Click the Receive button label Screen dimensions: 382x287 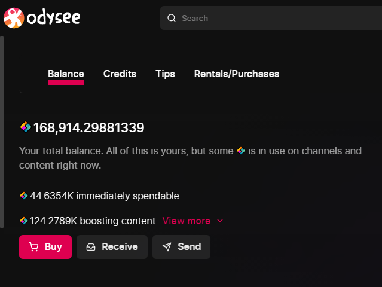[x=120, y=246]
